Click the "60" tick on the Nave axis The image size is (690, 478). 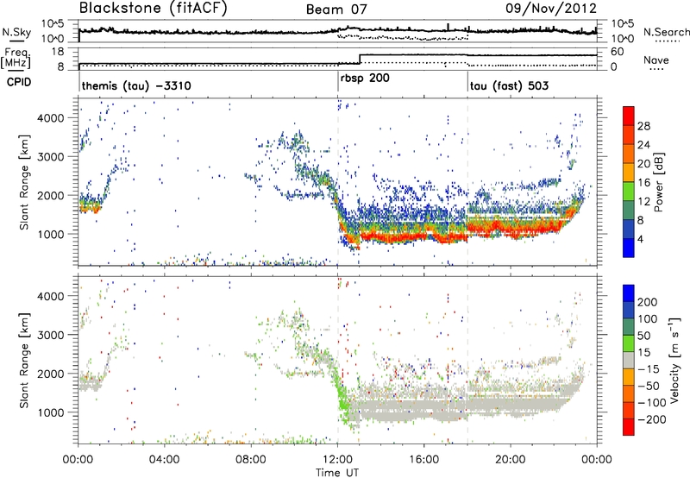(617, 52)
